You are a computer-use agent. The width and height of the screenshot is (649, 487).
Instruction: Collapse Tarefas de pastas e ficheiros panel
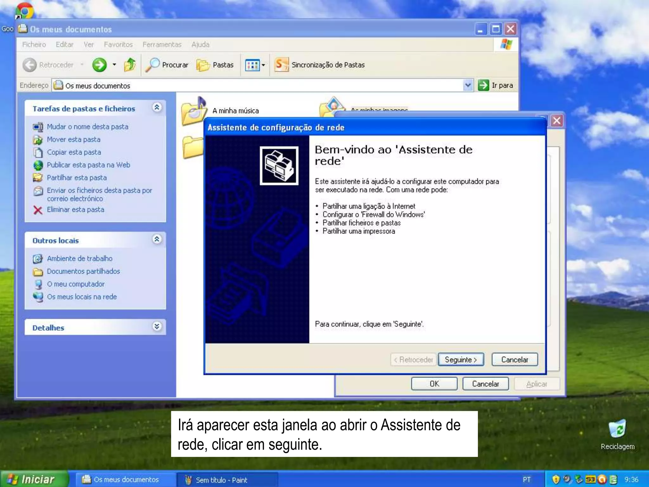click(157, 108)
